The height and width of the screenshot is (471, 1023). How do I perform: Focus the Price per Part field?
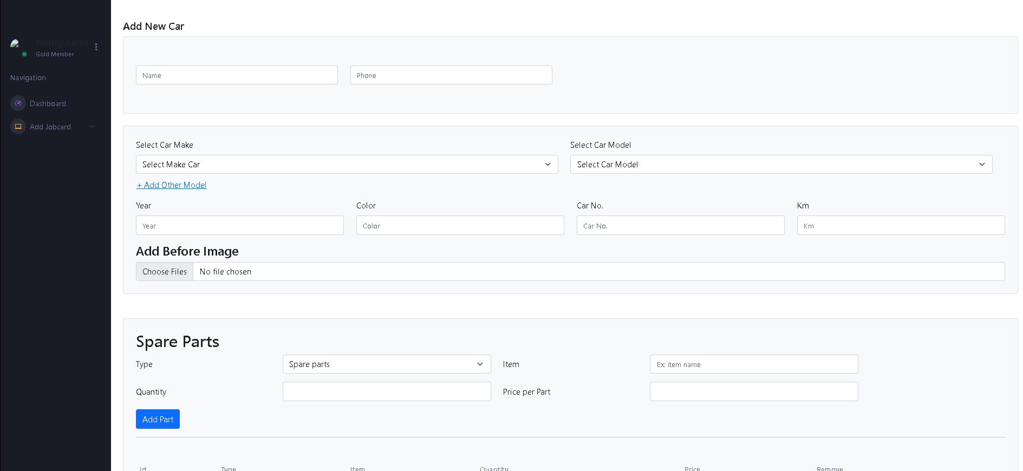pyautogui.click(x=754, y=391)
